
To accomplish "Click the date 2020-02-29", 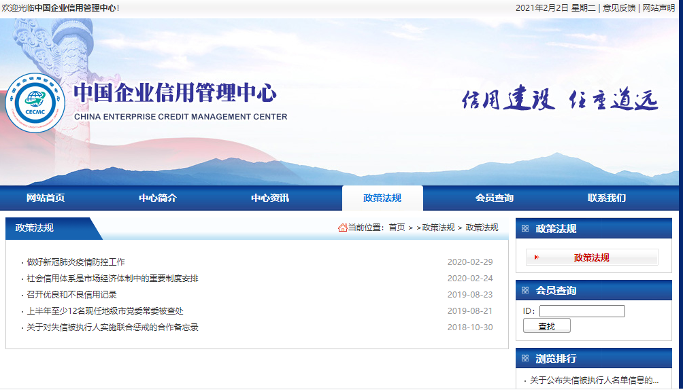I will [470, 262].
